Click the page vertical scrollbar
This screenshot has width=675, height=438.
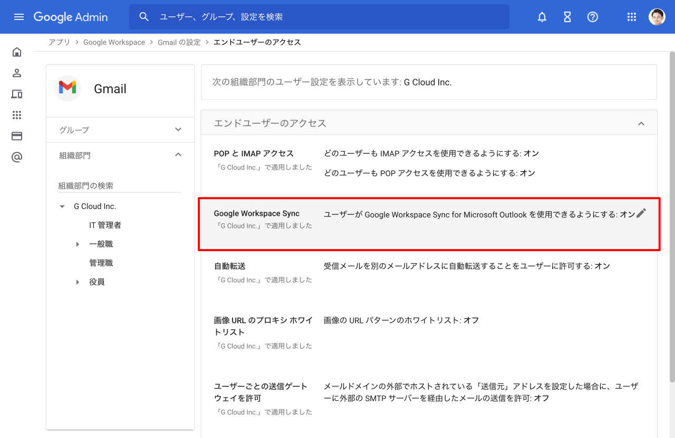[672, 216]
